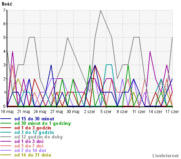Click the '18 maj' x-axis date label
This screenshot has height=159, width=181.
pos(7,112)
